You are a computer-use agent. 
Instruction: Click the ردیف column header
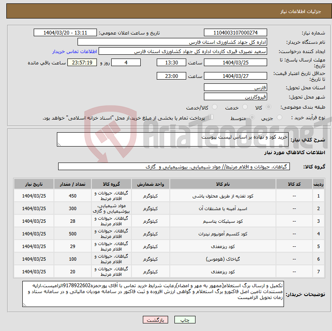319,184
